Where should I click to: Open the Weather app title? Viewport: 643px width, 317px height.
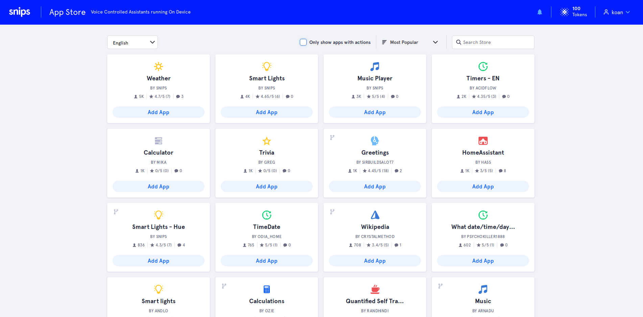tap(159, 78)
